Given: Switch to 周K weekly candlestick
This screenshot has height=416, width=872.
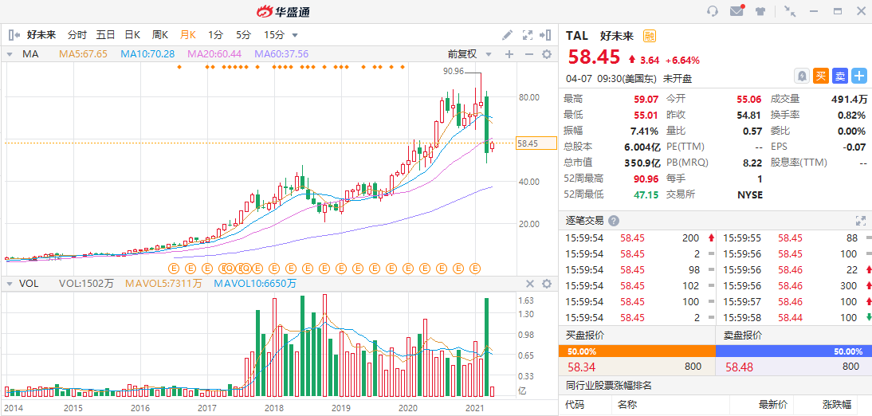Looking at the screenshot, I should coord(160,35).
